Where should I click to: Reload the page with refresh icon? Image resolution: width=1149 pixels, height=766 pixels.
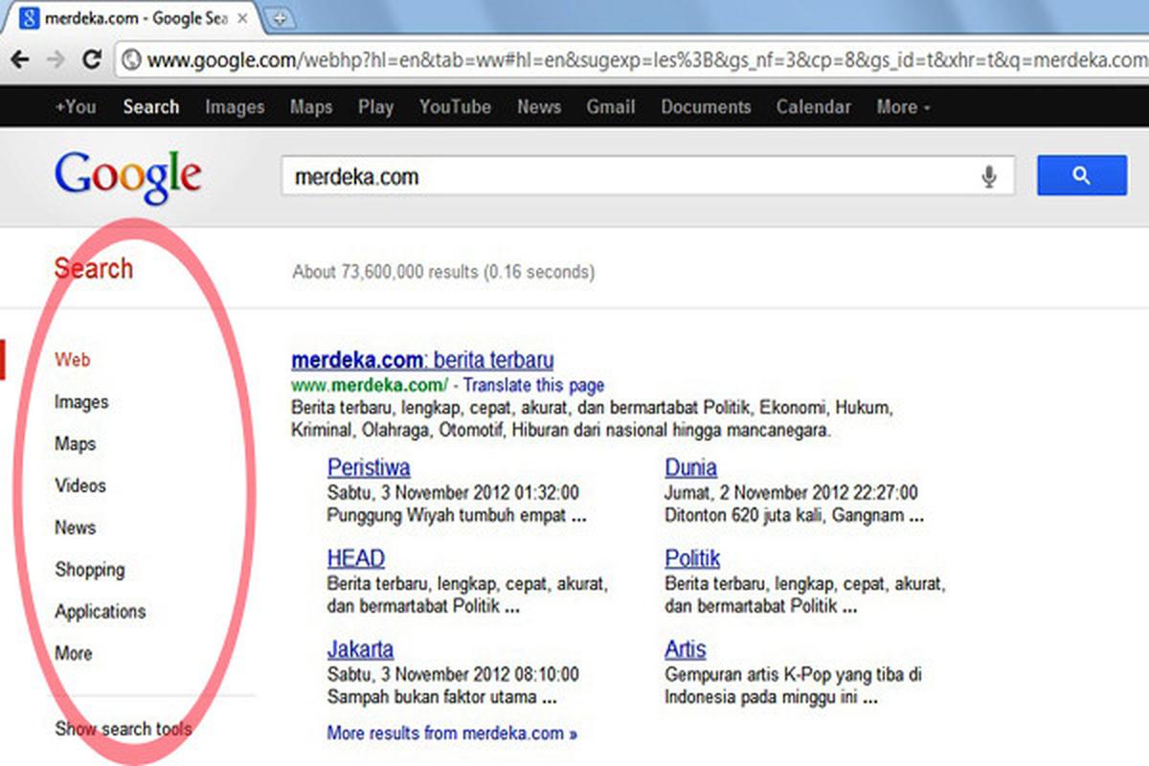tap(92, 59)
